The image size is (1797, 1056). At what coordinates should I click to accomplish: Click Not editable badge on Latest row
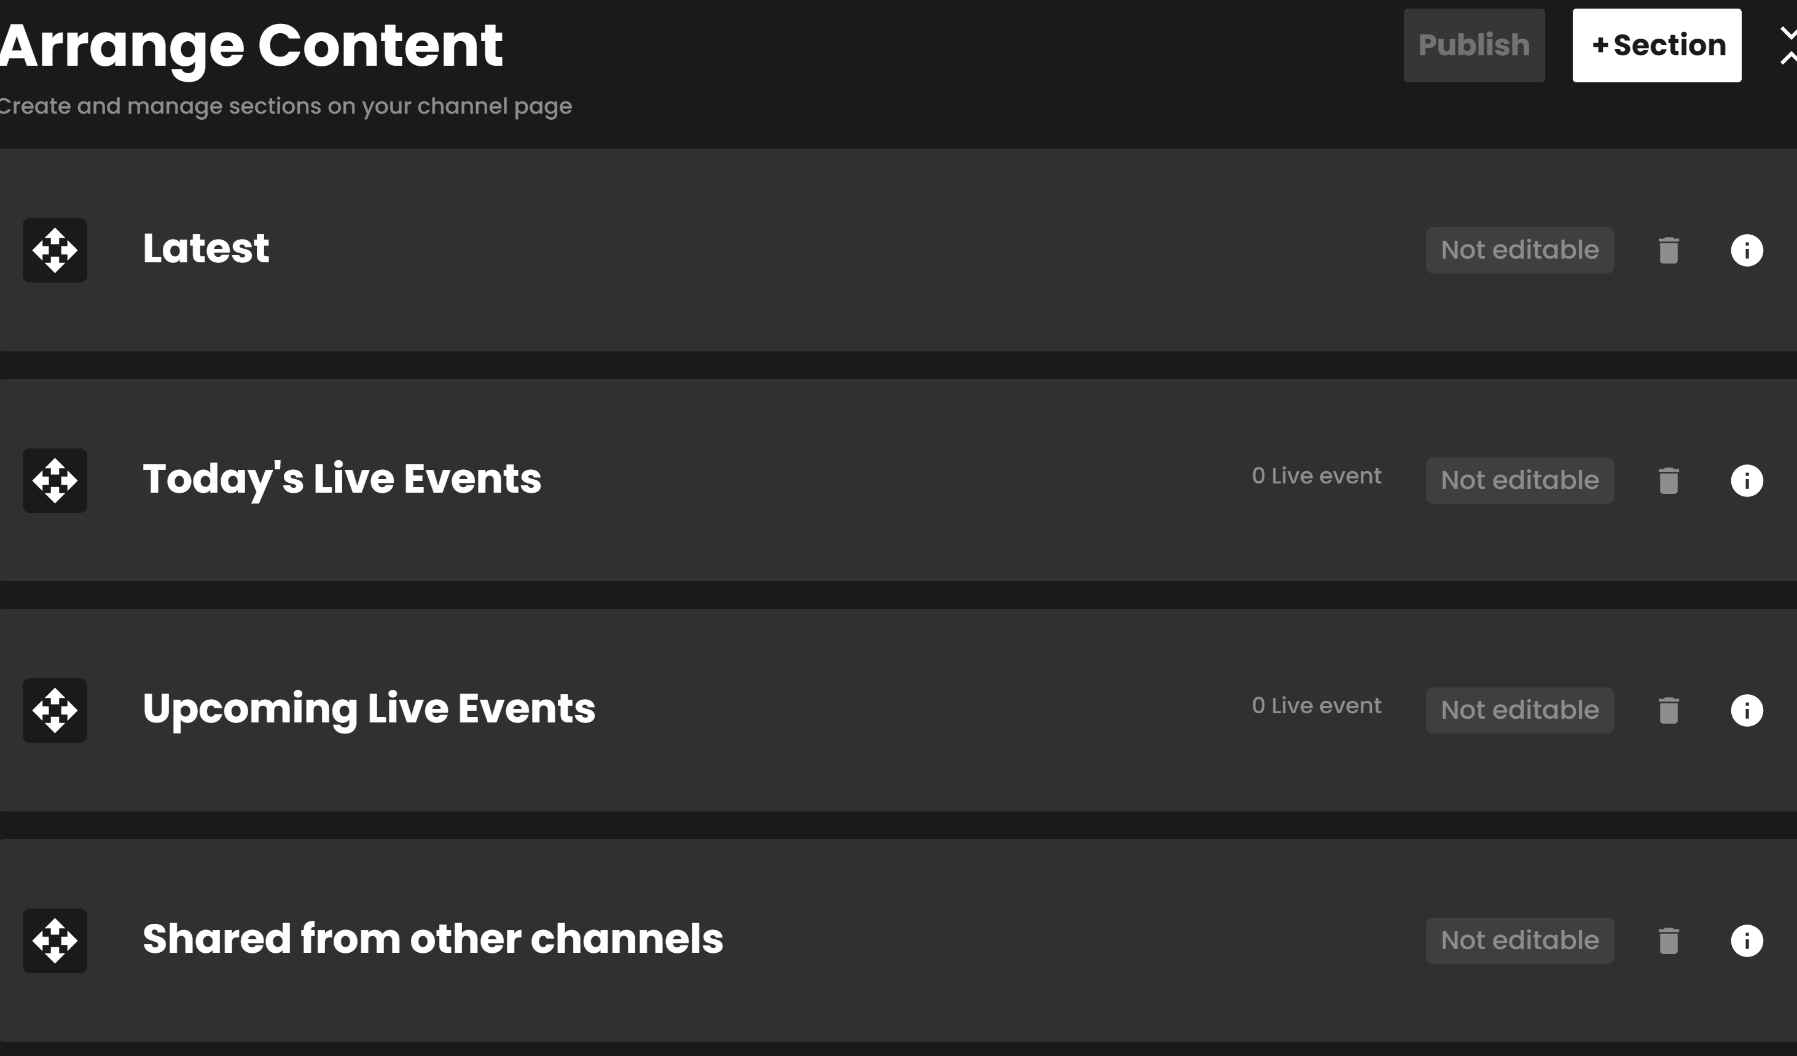[x=1519, y=250]
